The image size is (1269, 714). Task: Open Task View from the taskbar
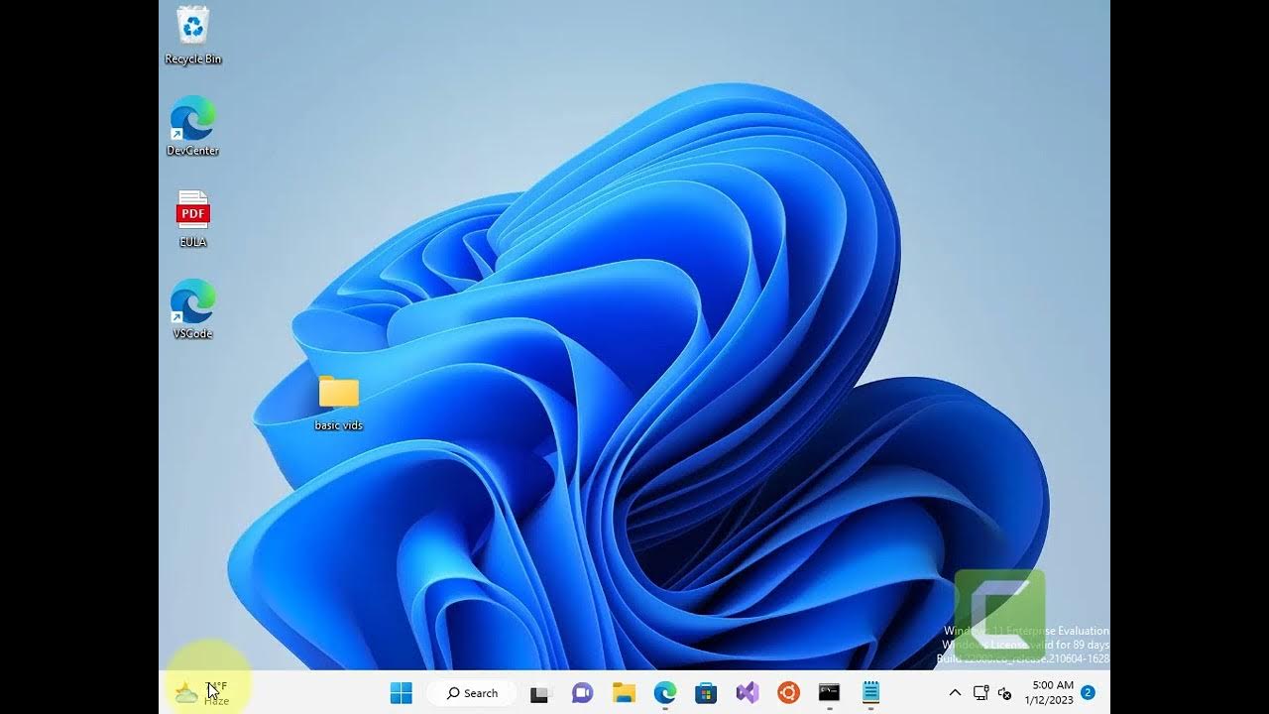539,693
